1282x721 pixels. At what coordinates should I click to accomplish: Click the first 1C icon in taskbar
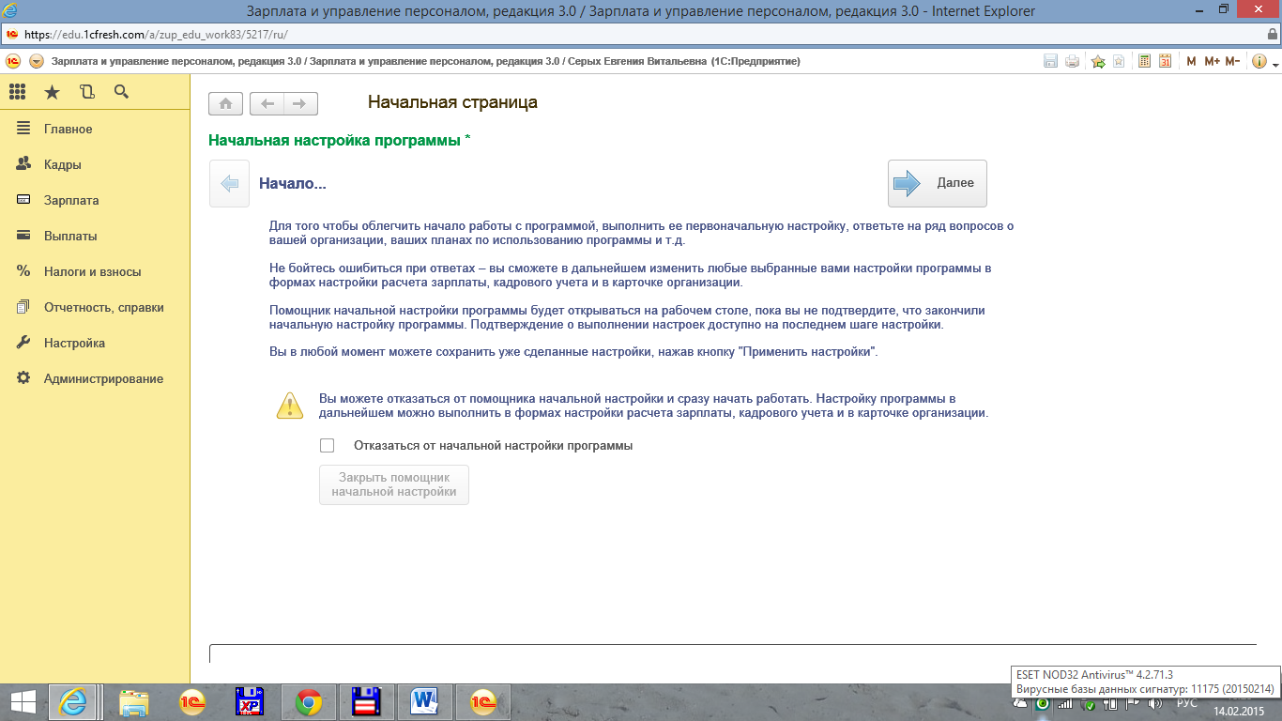click(192, 702)
